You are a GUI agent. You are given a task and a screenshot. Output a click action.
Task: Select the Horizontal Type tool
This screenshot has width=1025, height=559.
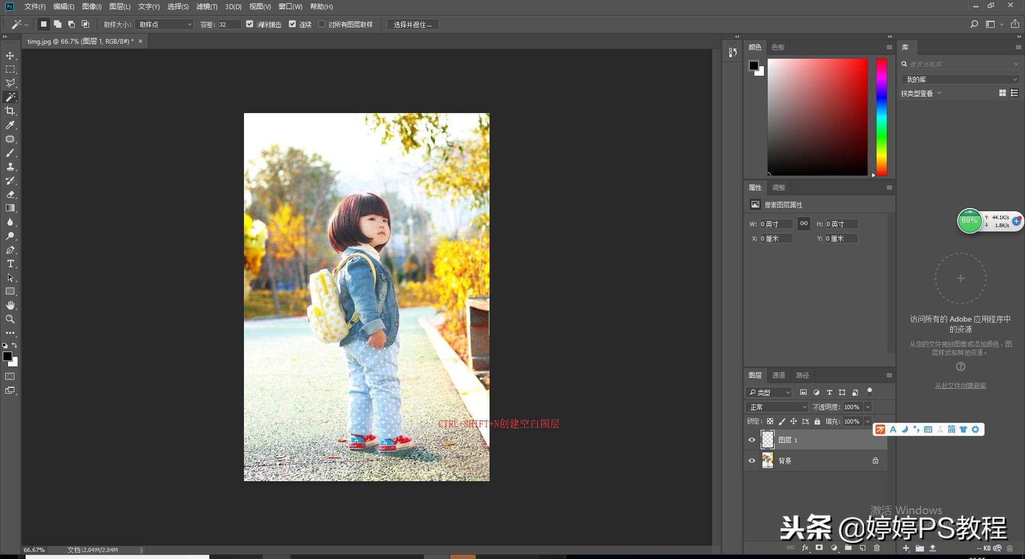click(10, 263)
